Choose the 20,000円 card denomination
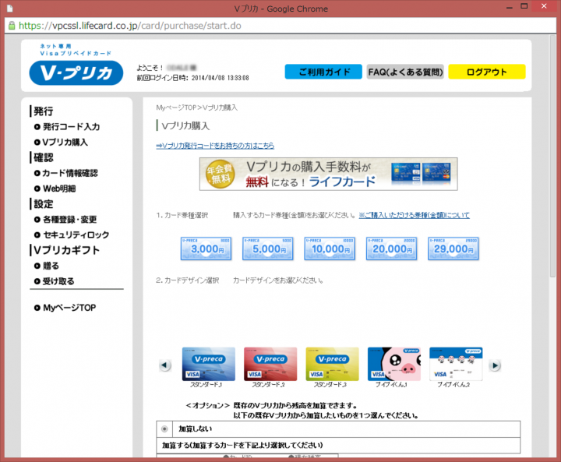561x462 pixels. pos(392,249)
